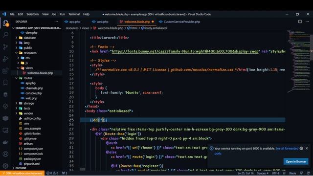Dismiss the port 8000 notification

click(307, 148)
